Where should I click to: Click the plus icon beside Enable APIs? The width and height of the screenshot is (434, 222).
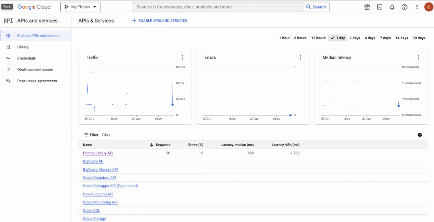[134, 21]
